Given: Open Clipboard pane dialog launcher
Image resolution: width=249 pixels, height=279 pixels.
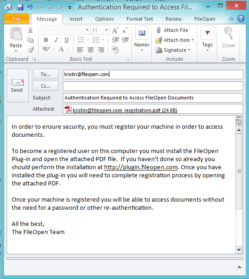Looking at the screenshot, I should click(35, 59).
